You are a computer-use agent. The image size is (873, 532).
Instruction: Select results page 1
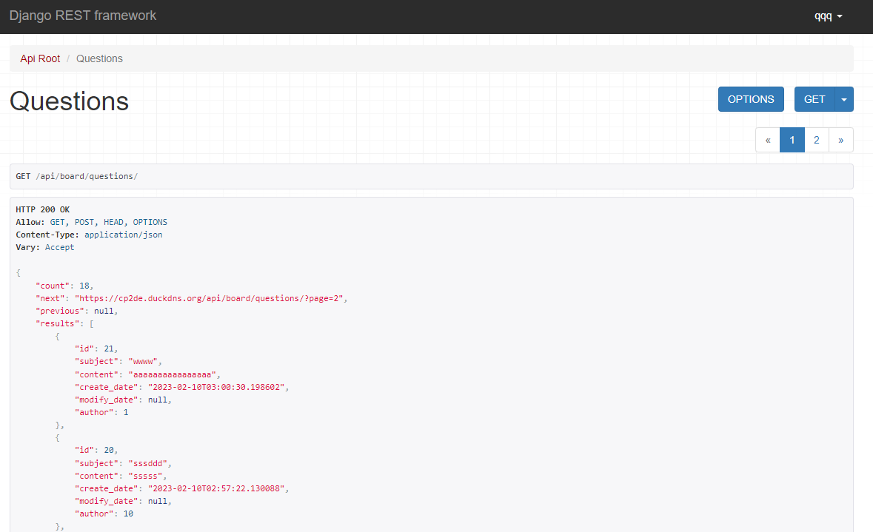pos(792,139)
